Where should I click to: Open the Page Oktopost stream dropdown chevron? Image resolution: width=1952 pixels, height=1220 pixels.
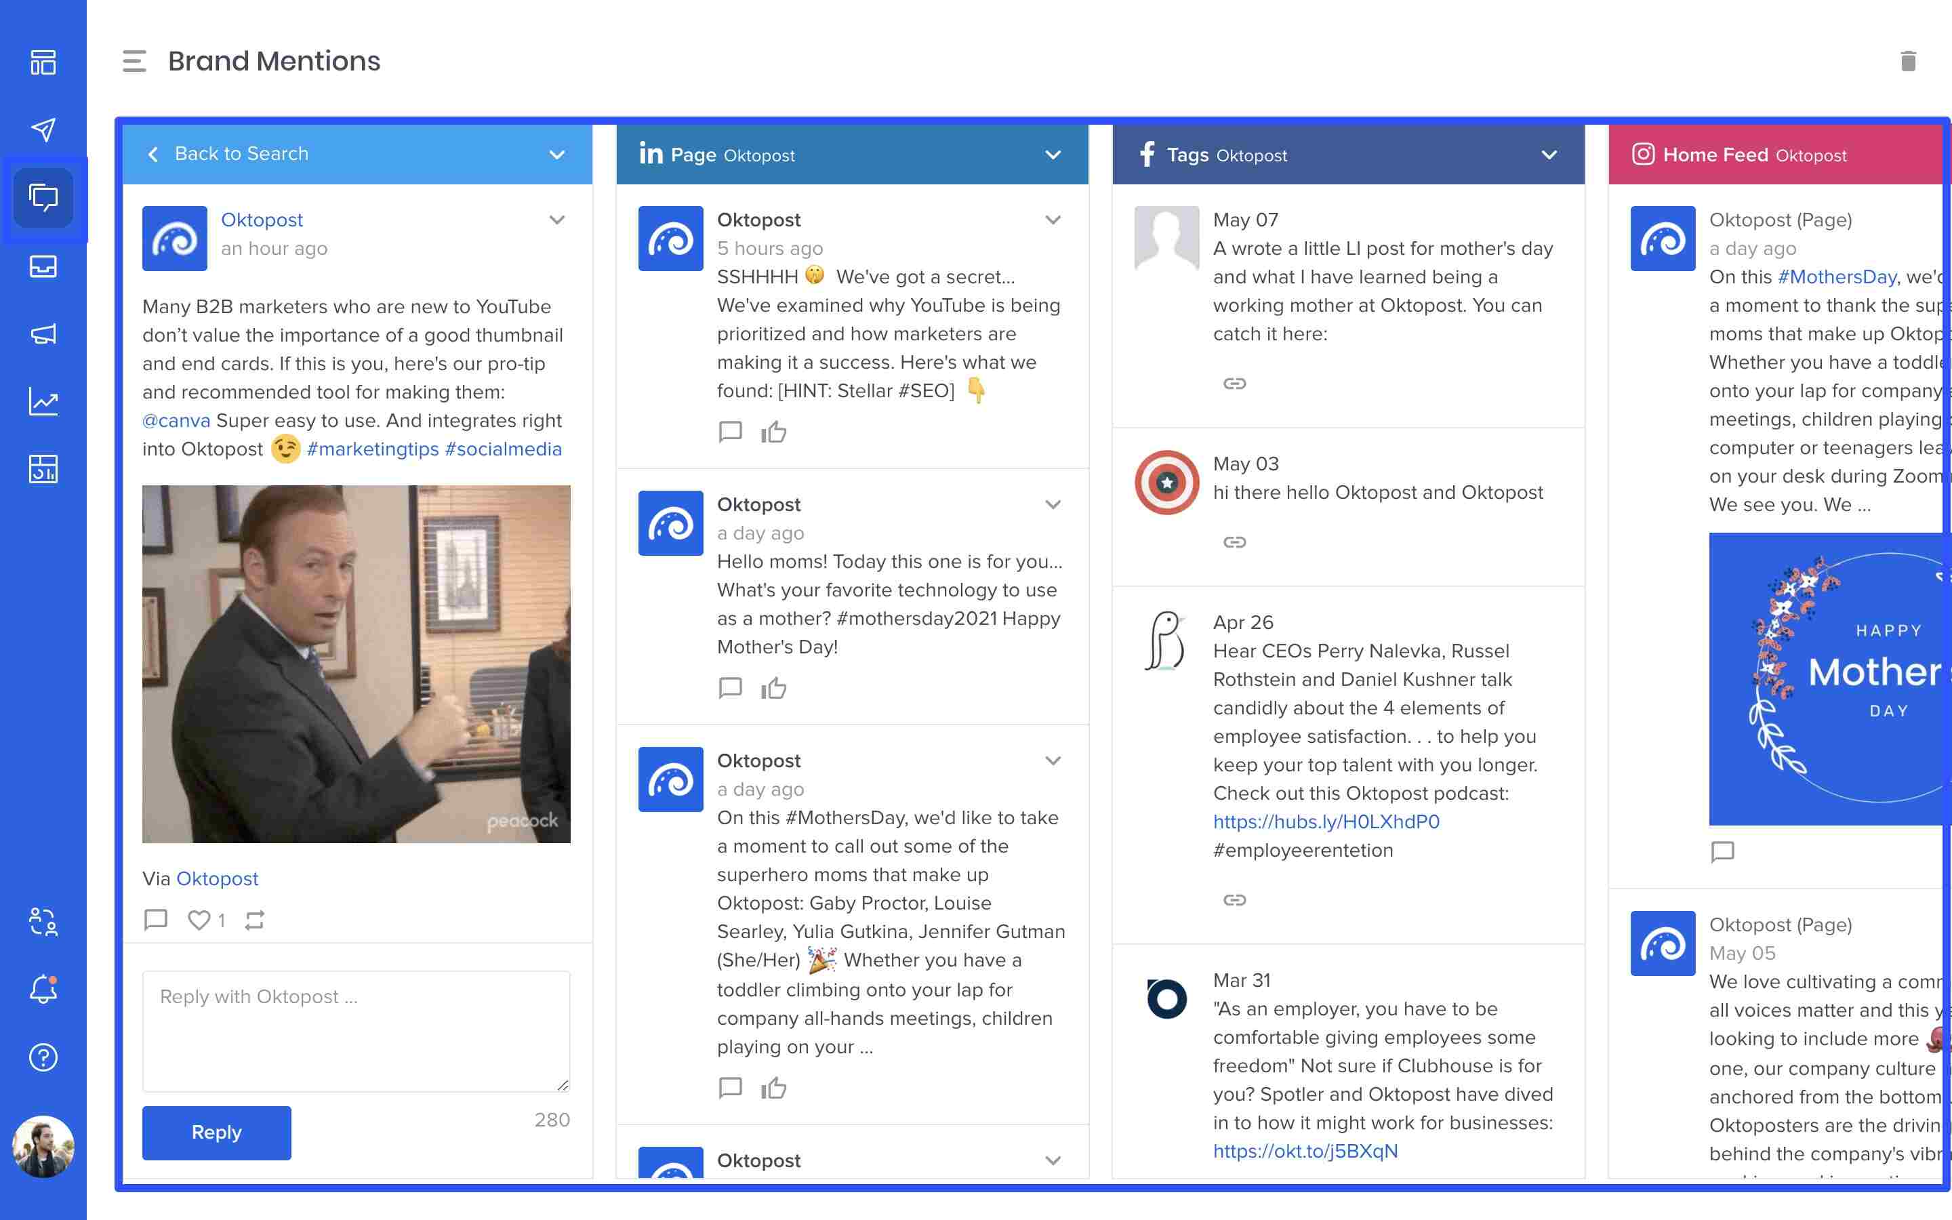pos(1053,155)
